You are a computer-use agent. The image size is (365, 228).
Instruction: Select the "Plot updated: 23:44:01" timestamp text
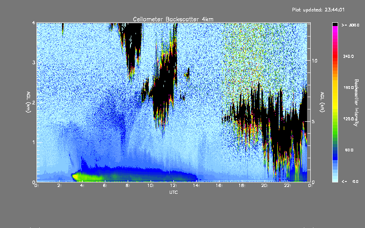coord(318,10)
